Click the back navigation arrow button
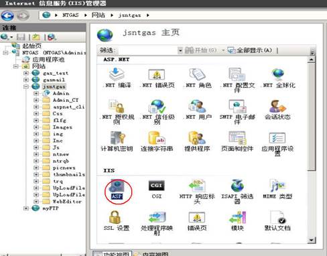 point(7,15)
